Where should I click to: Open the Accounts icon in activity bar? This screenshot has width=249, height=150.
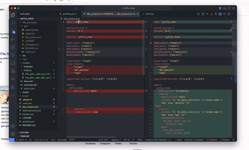(x=13, y=126)
